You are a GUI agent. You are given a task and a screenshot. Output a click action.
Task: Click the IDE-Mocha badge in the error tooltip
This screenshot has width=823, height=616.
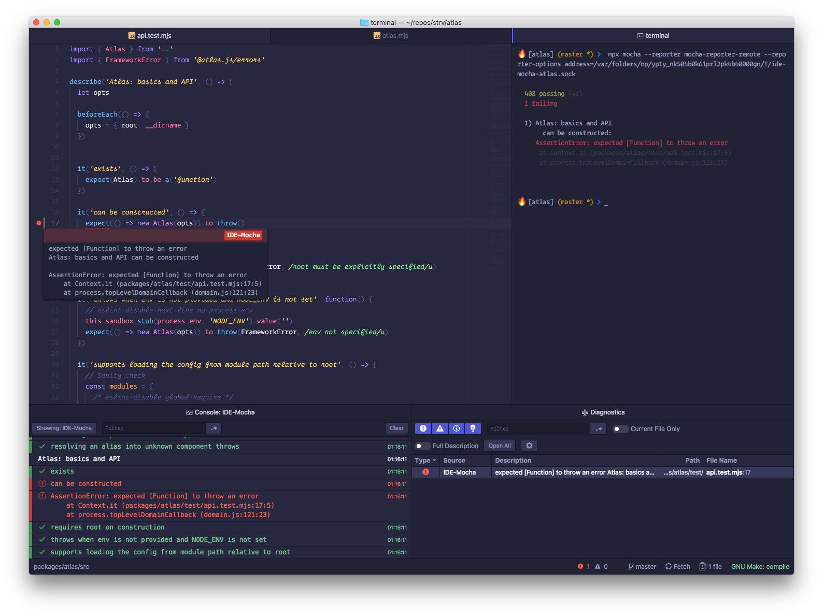pyautogui.click(x=243, y=235)
